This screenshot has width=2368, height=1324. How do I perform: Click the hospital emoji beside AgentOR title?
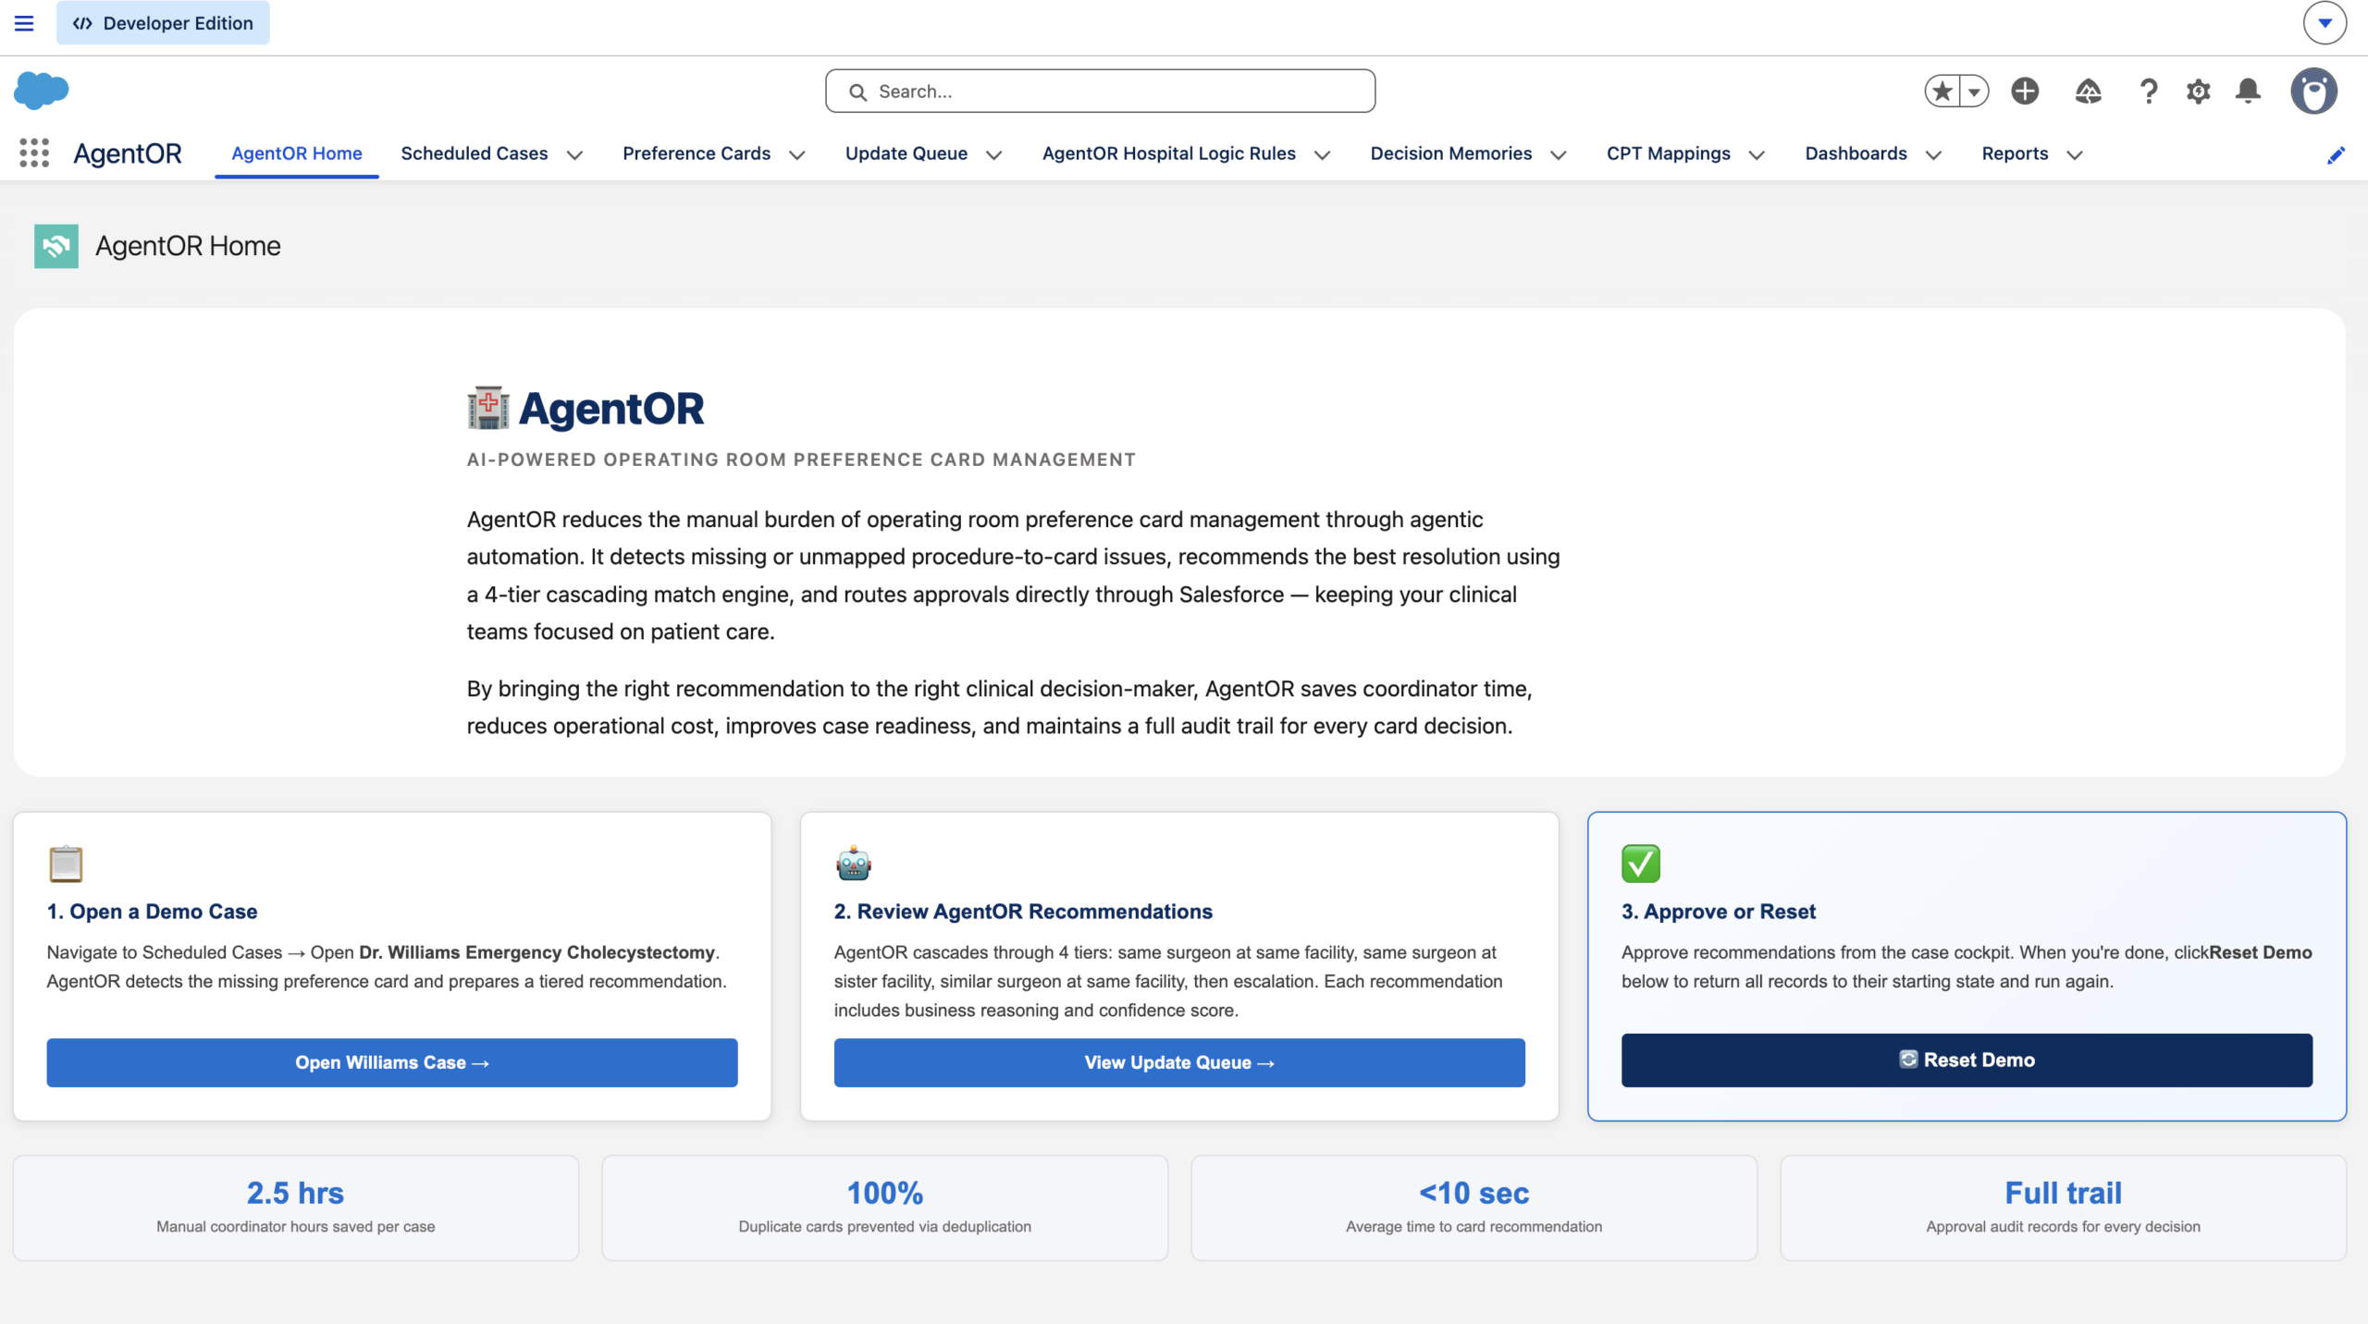point(488,408)
